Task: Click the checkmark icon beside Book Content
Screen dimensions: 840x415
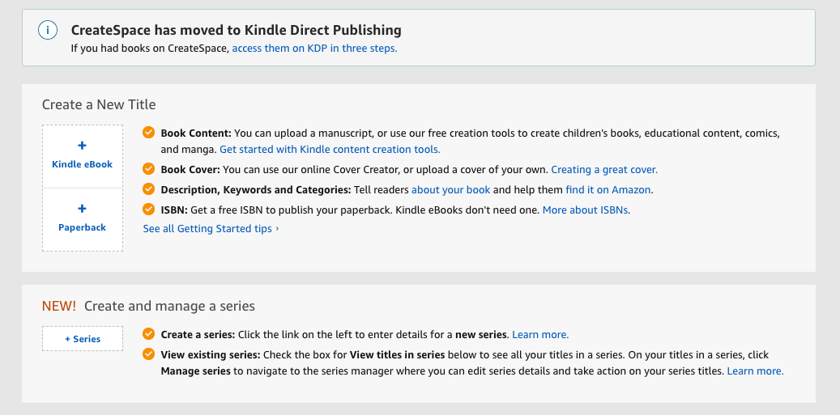Action: click(x=148, y=133)
